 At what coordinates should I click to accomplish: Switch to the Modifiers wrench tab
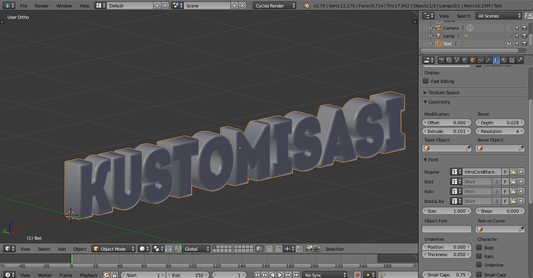[489, 60]
